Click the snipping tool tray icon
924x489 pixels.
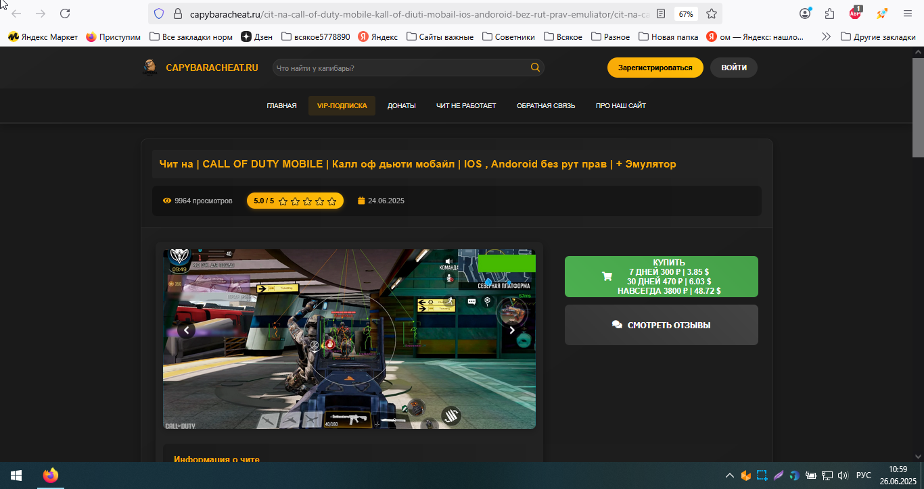click(x=762, y=475)
